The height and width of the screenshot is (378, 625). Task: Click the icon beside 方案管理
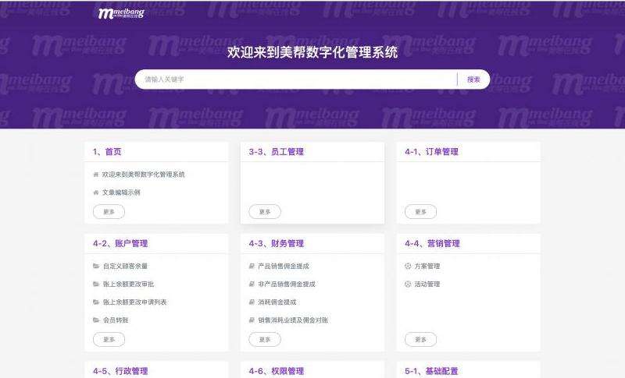click(x=408, y=267)
